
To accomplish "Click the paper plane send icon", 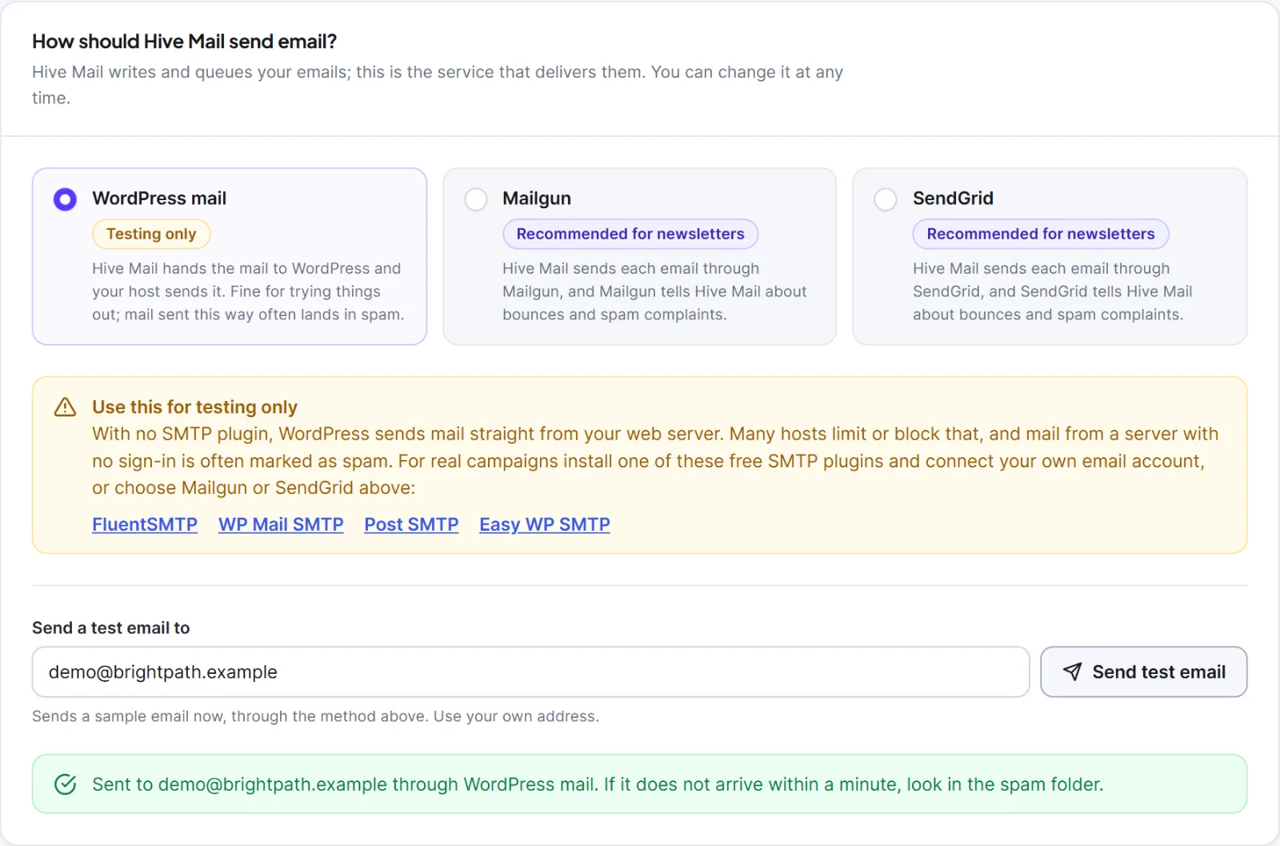I will [1072, 672].
